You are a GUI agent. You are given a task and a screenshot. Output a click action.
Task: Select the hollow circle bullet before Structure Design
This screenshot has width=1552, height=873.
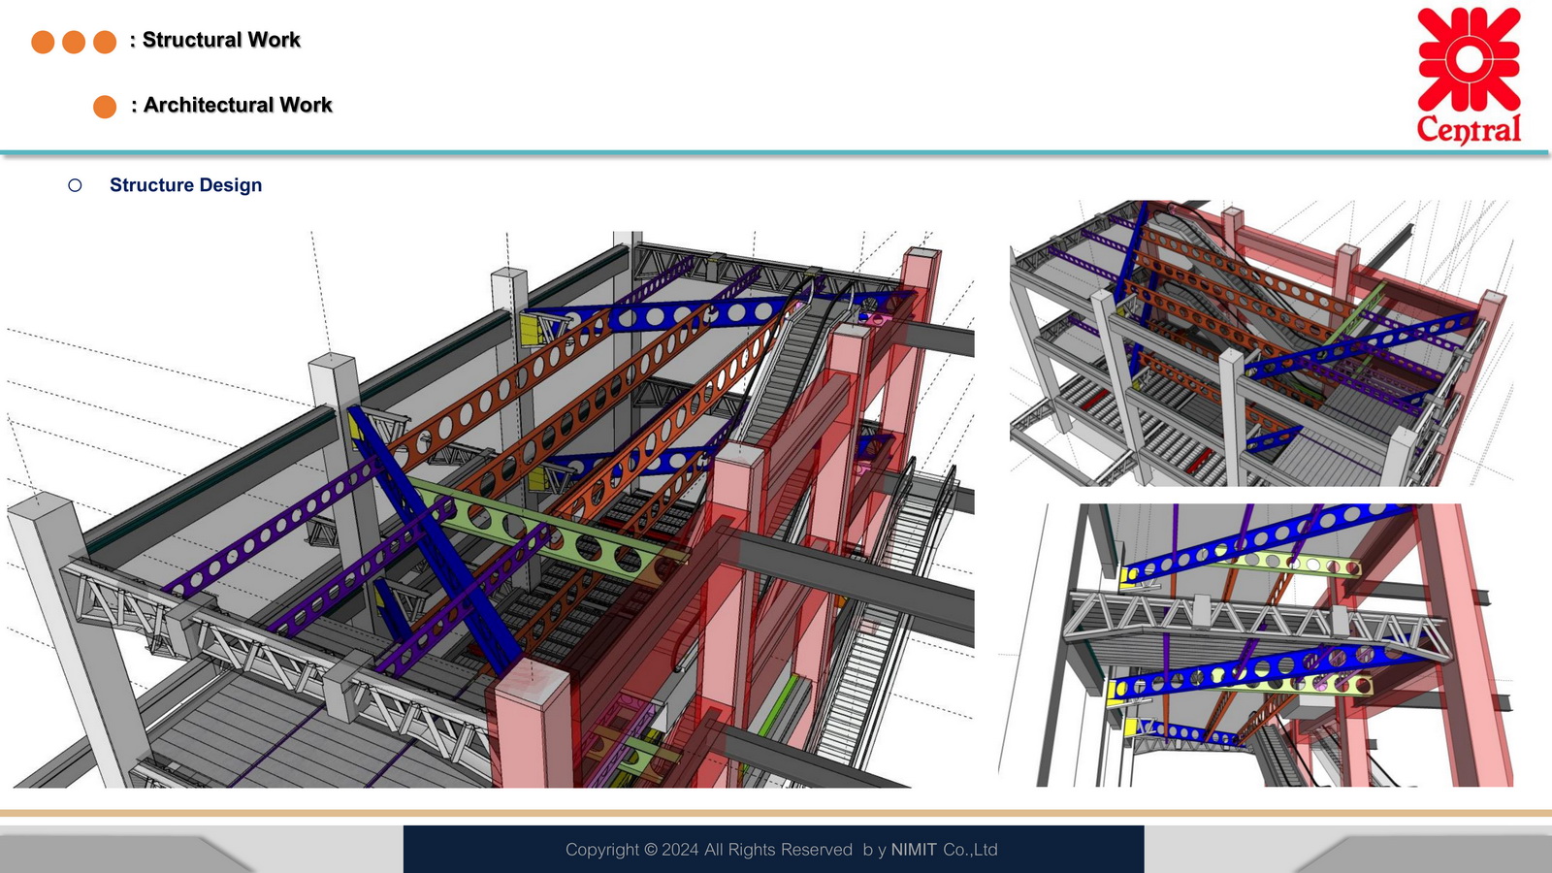pyautogui.click(x=75, y=185)
